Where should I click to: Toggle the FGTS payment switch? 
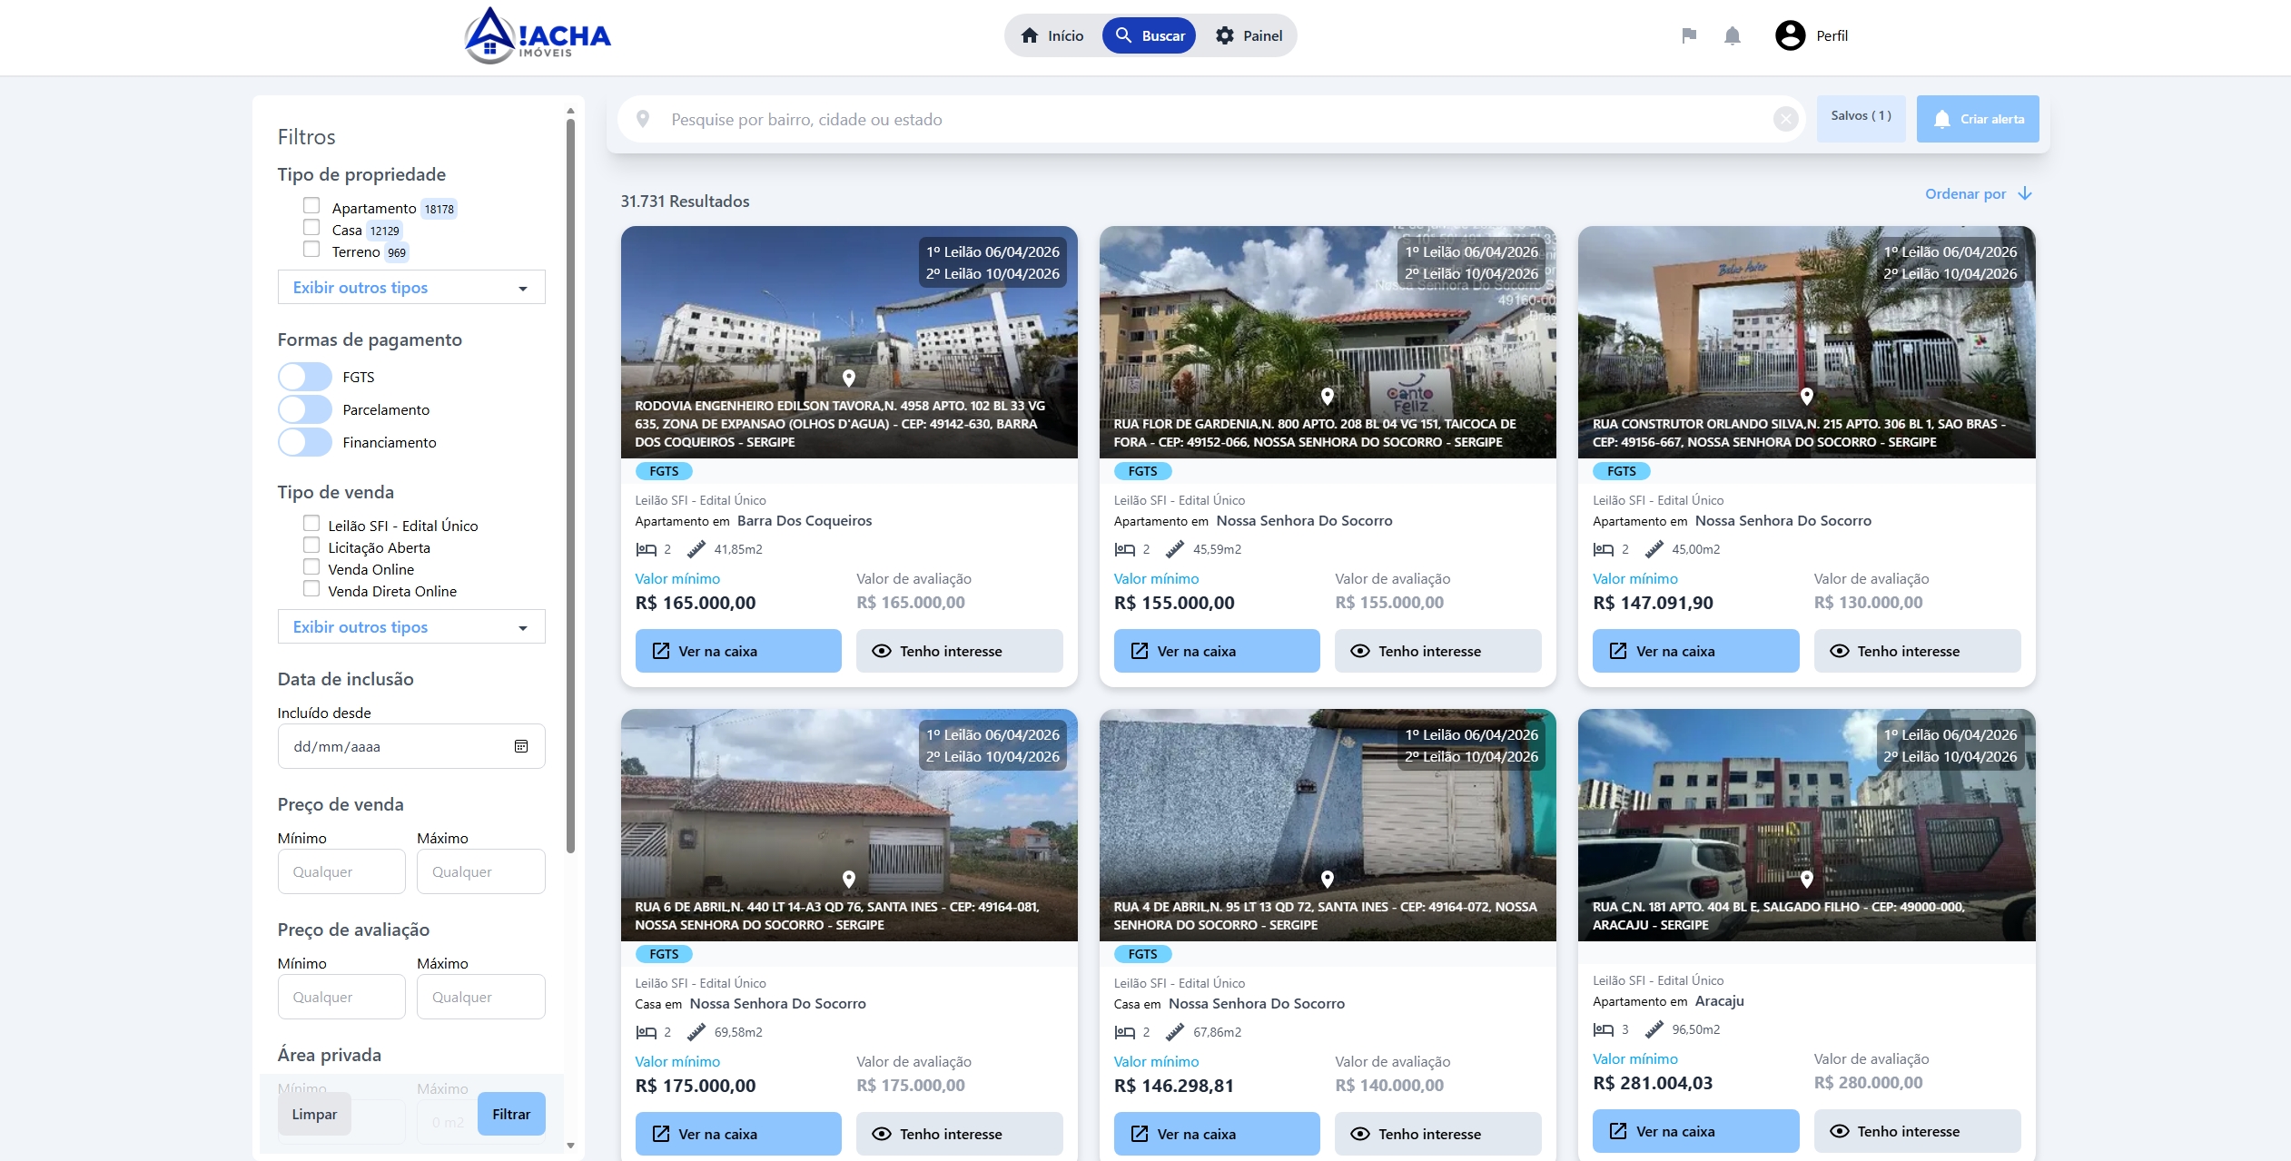point(305,377)
